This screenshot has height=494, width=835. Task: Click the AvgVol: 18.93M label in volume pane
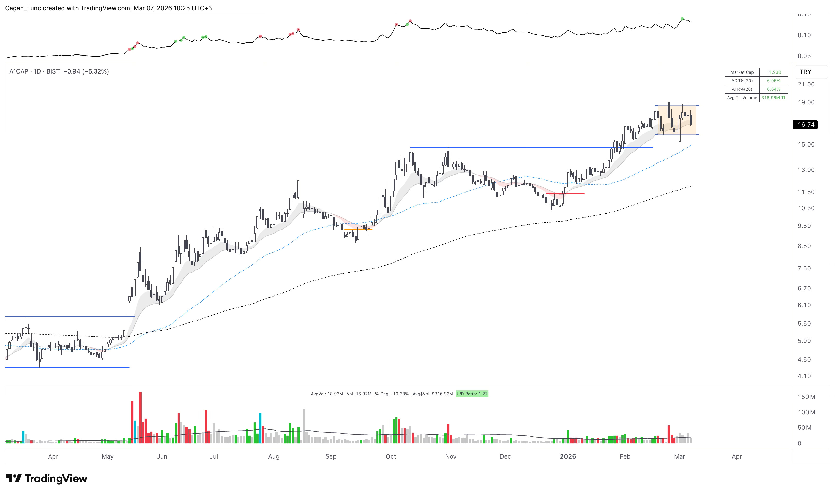327,394
